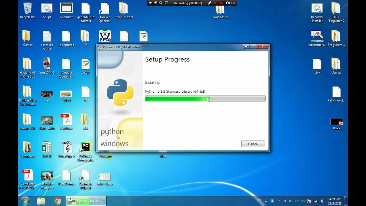Select the Hacking All in One Bundle folder
Image resolution: width=366 pixels, height=206 pixels.
point(28,68)
